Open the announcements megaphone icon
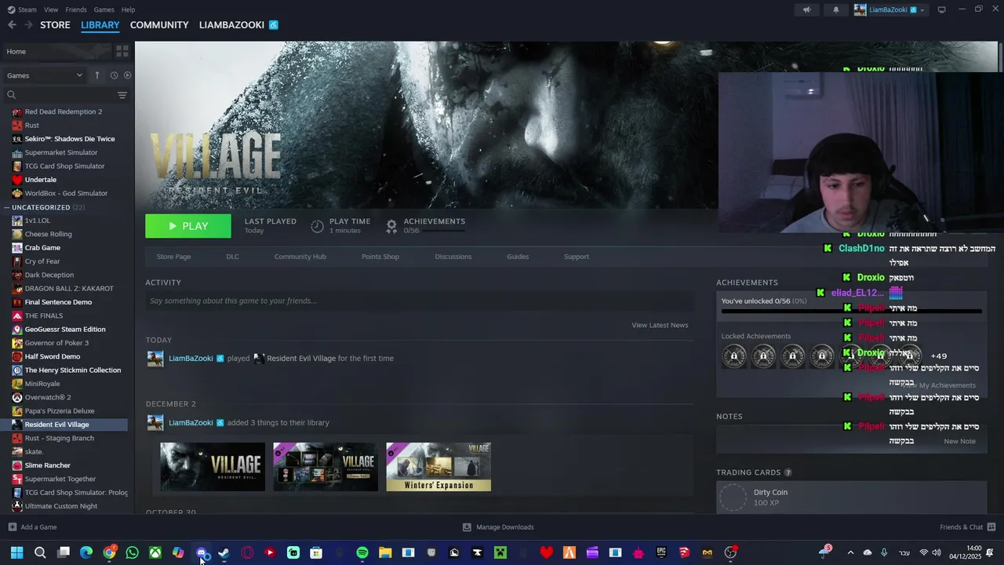This screenshot has width=1004, height=565. point(806,9)
